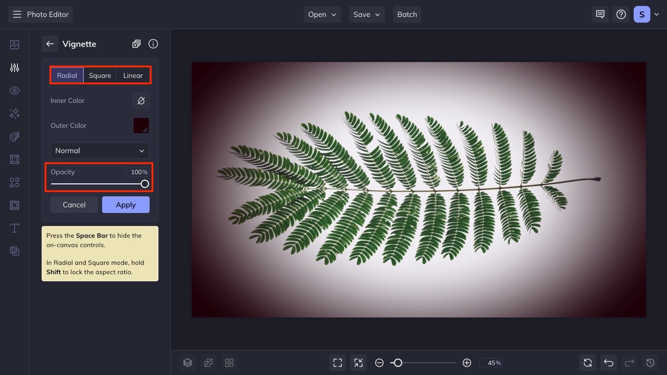Keep the Radial vignette mode selected

click(67, 75)
